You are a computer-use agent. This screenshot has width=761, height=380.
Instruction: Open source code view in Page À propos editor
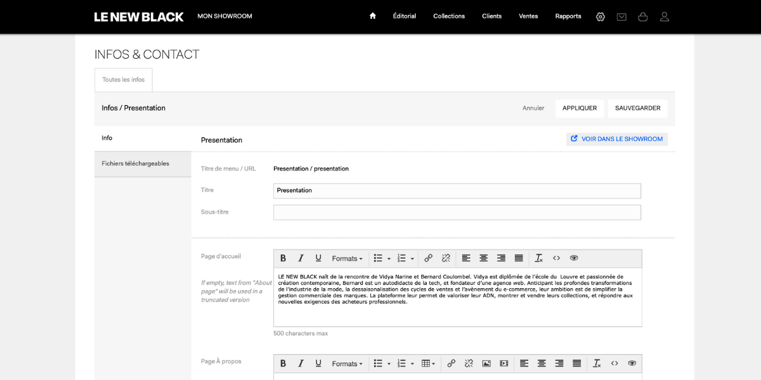(x=615, y=364)
